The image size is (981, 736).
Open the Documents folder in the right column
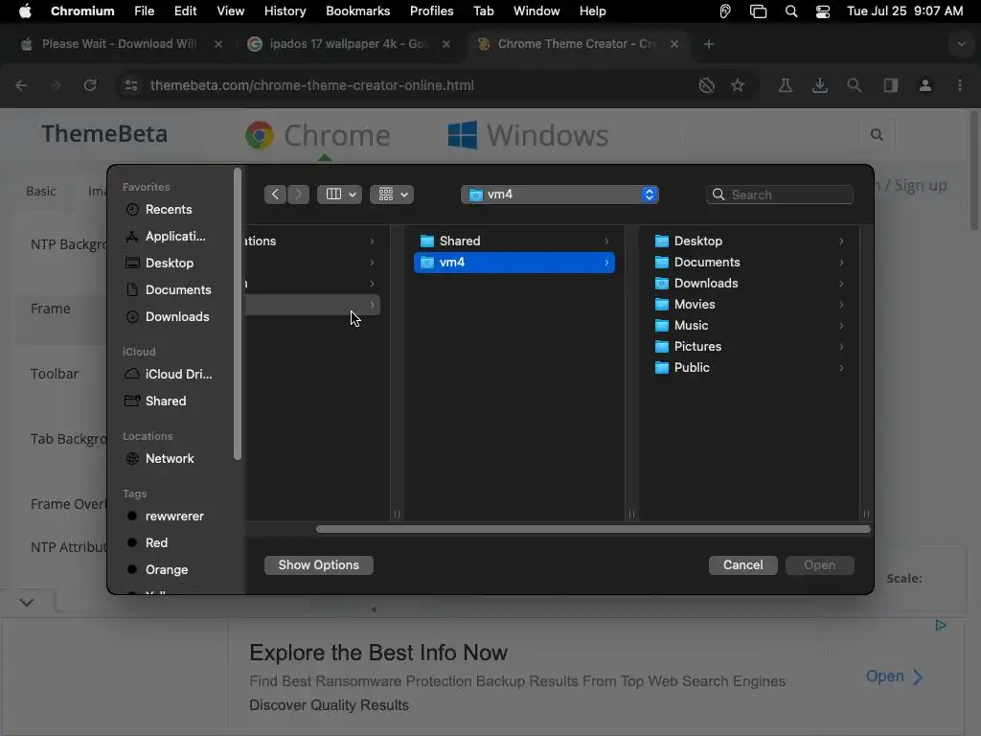[749, 263]
